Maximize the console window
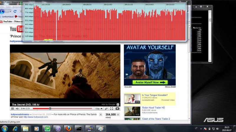 coord(201,6)
